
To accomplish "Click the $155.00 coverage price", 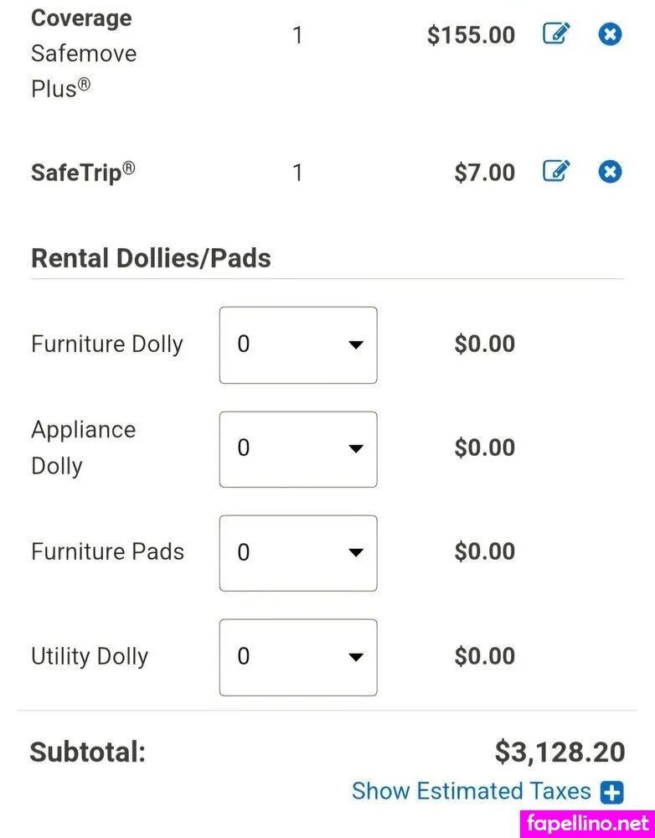I will coord(471,35).
